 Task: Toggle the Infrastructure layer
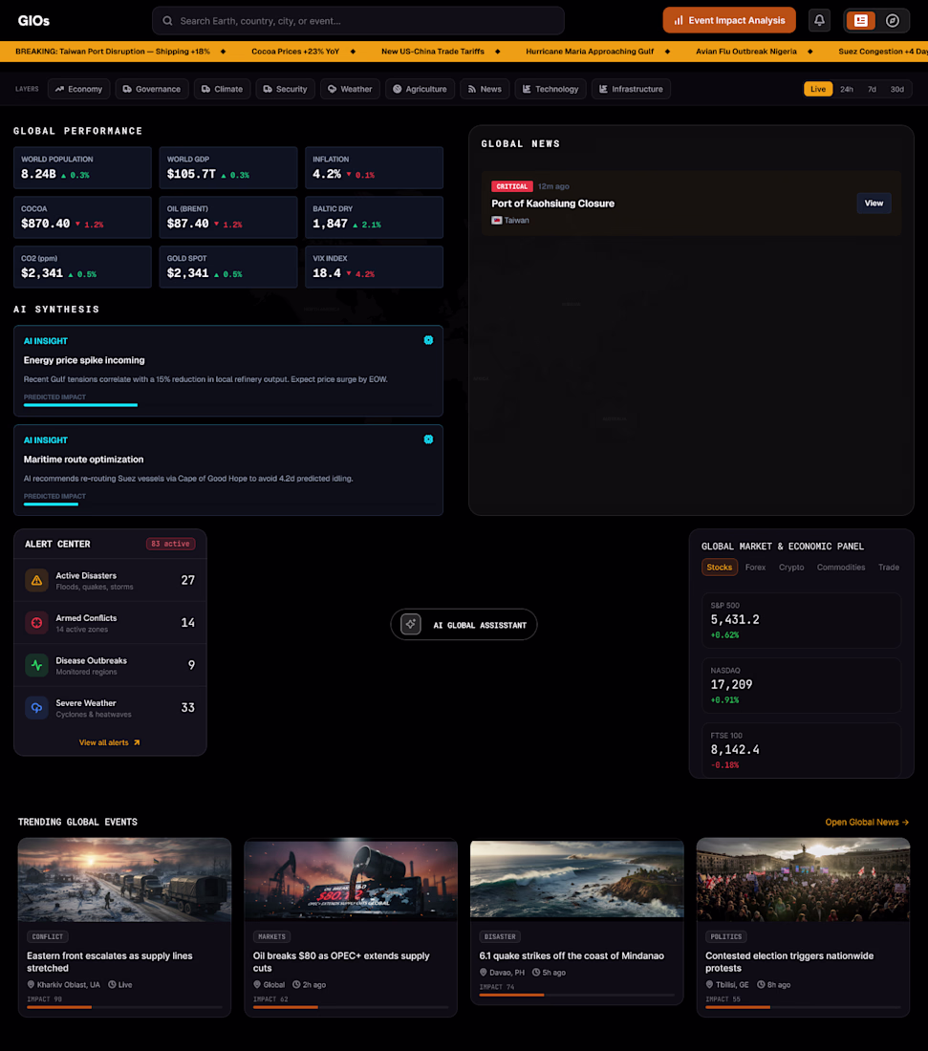pos(631,89)
